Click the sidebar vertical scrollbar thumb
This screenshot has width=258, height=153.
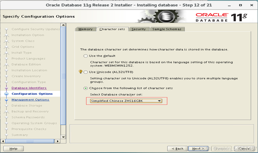(x=63, y=76)
